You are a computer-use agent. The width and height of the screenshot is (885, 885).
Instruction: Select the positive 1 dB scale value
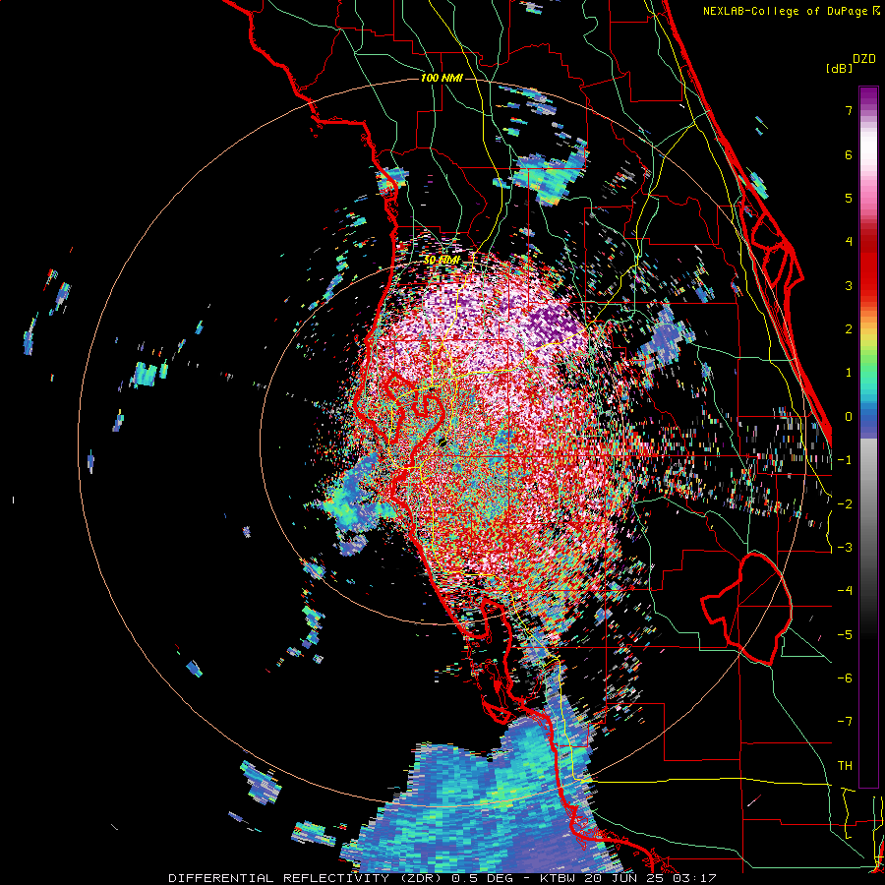tap(849, 373)
